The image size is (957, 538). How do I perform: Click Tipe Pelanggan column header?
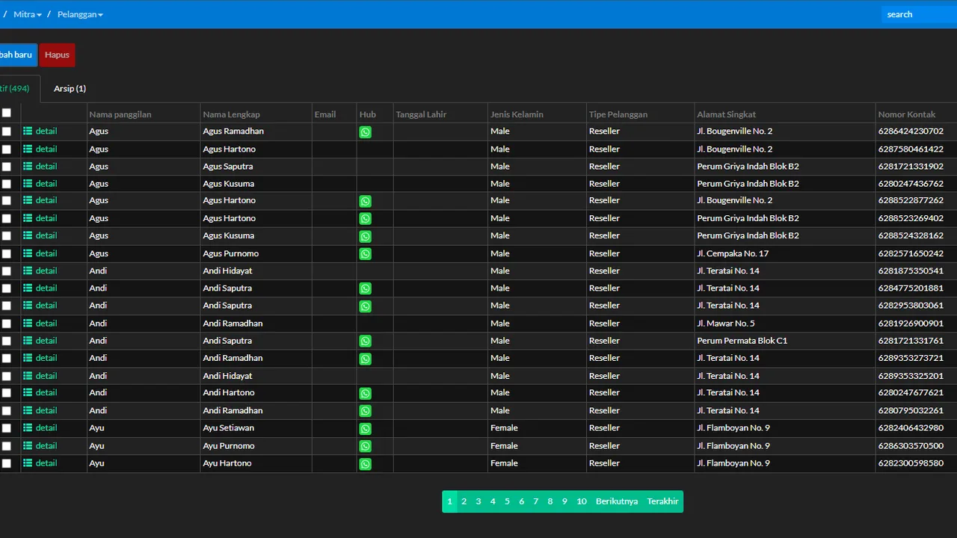[618, 114]
